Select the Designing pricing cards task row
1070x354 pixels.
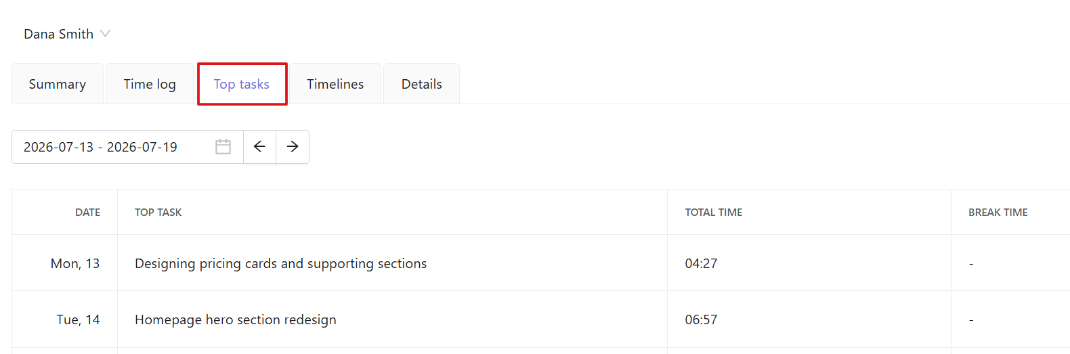coord(540,263)
